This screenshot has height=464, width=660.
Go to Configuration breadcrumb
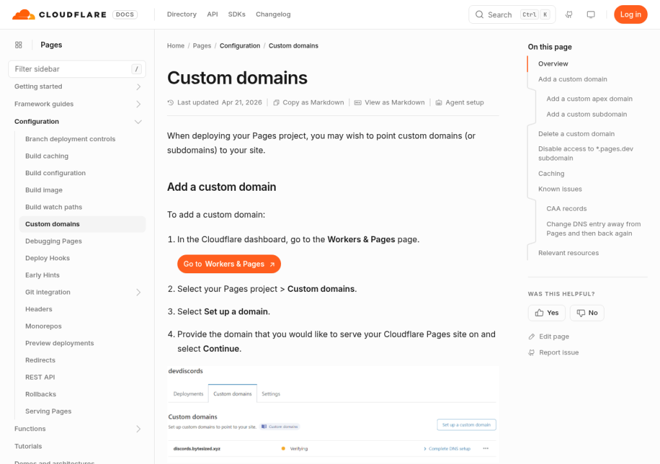tap(240, 46)
